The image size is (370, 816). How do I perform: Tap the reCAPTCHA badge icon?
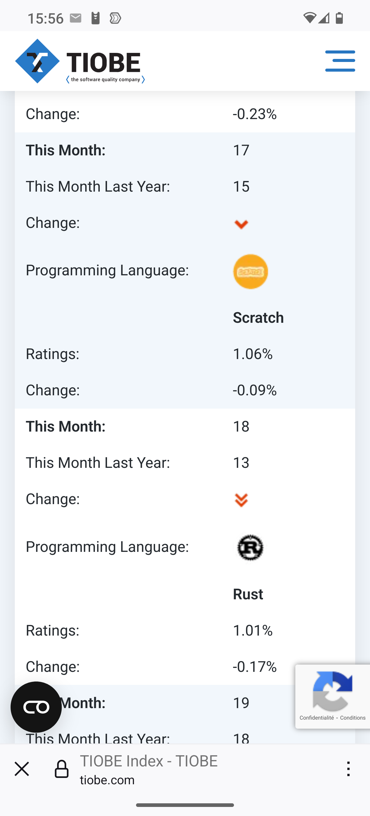click(x=332, y=691)
